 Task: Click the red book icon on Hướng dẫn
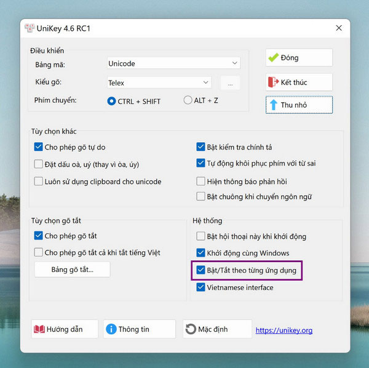click(39, 329)
